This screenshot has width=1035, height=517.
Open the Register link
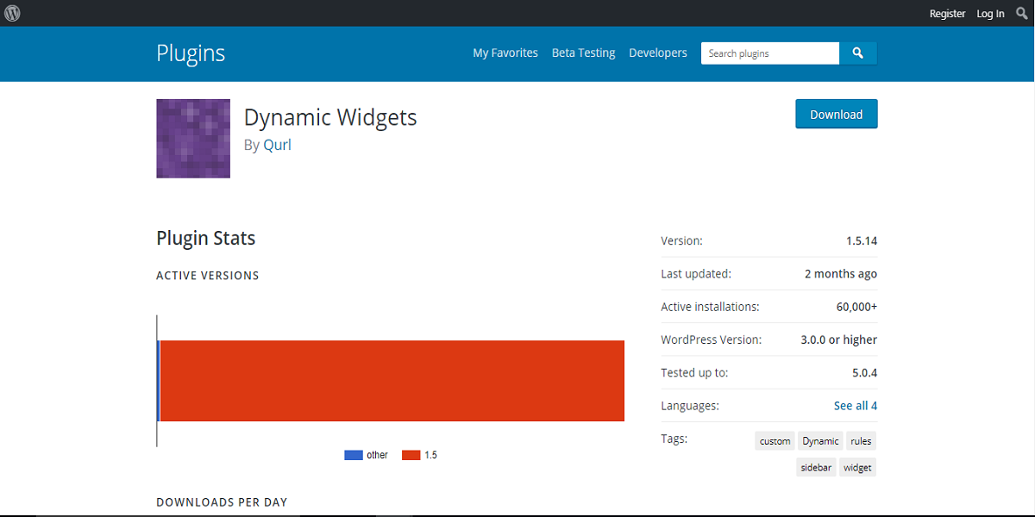click(x=947, y=14)
